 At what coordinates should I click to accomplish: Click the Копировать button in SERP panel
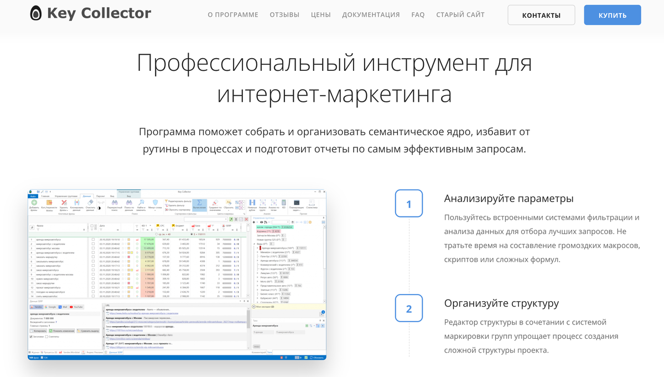38,331
